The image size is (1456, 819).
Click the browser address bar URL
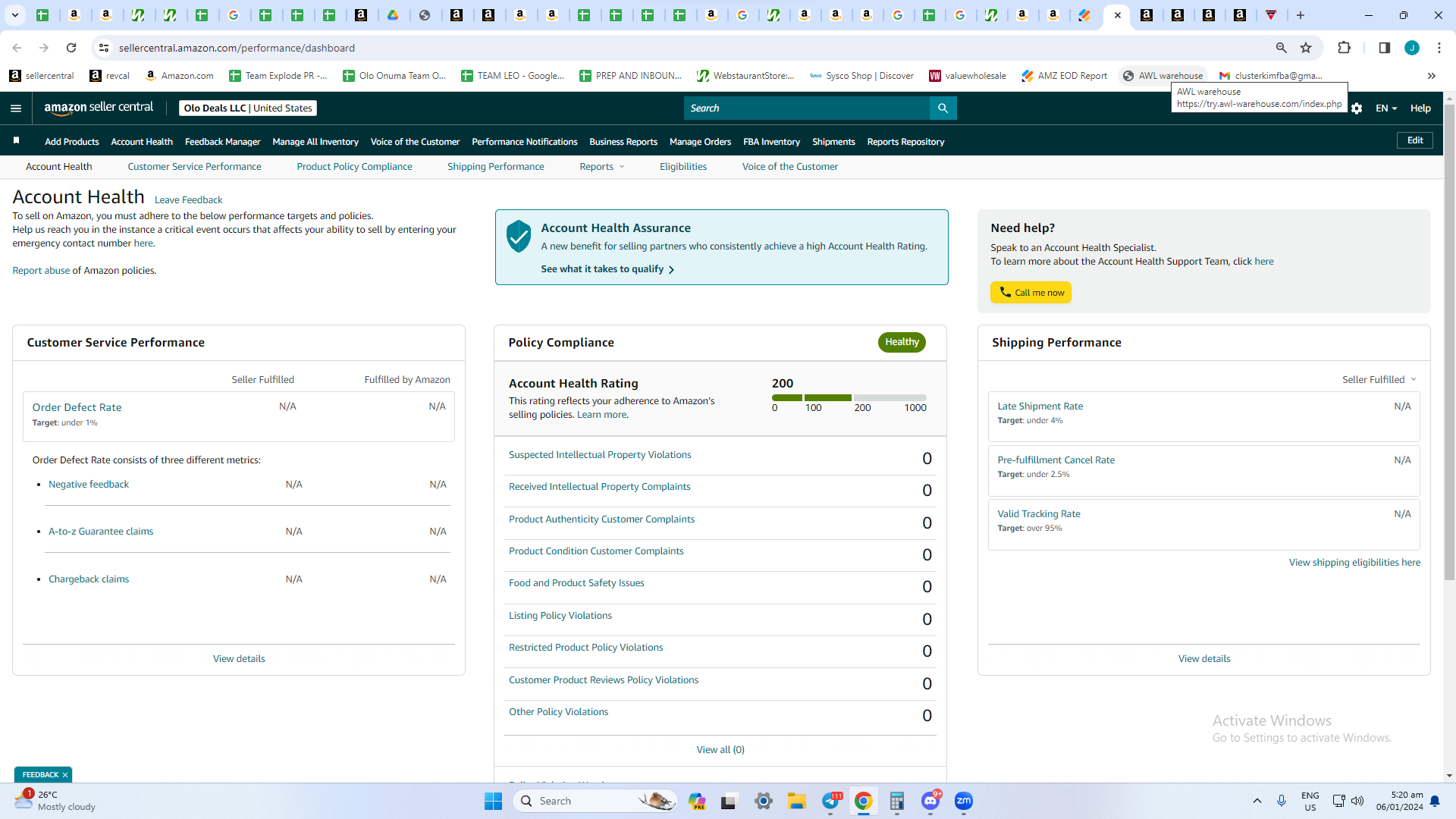[237, 48]
